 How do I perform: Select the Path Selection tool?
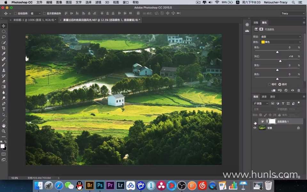pyautogui.click(x=4, y=115)
